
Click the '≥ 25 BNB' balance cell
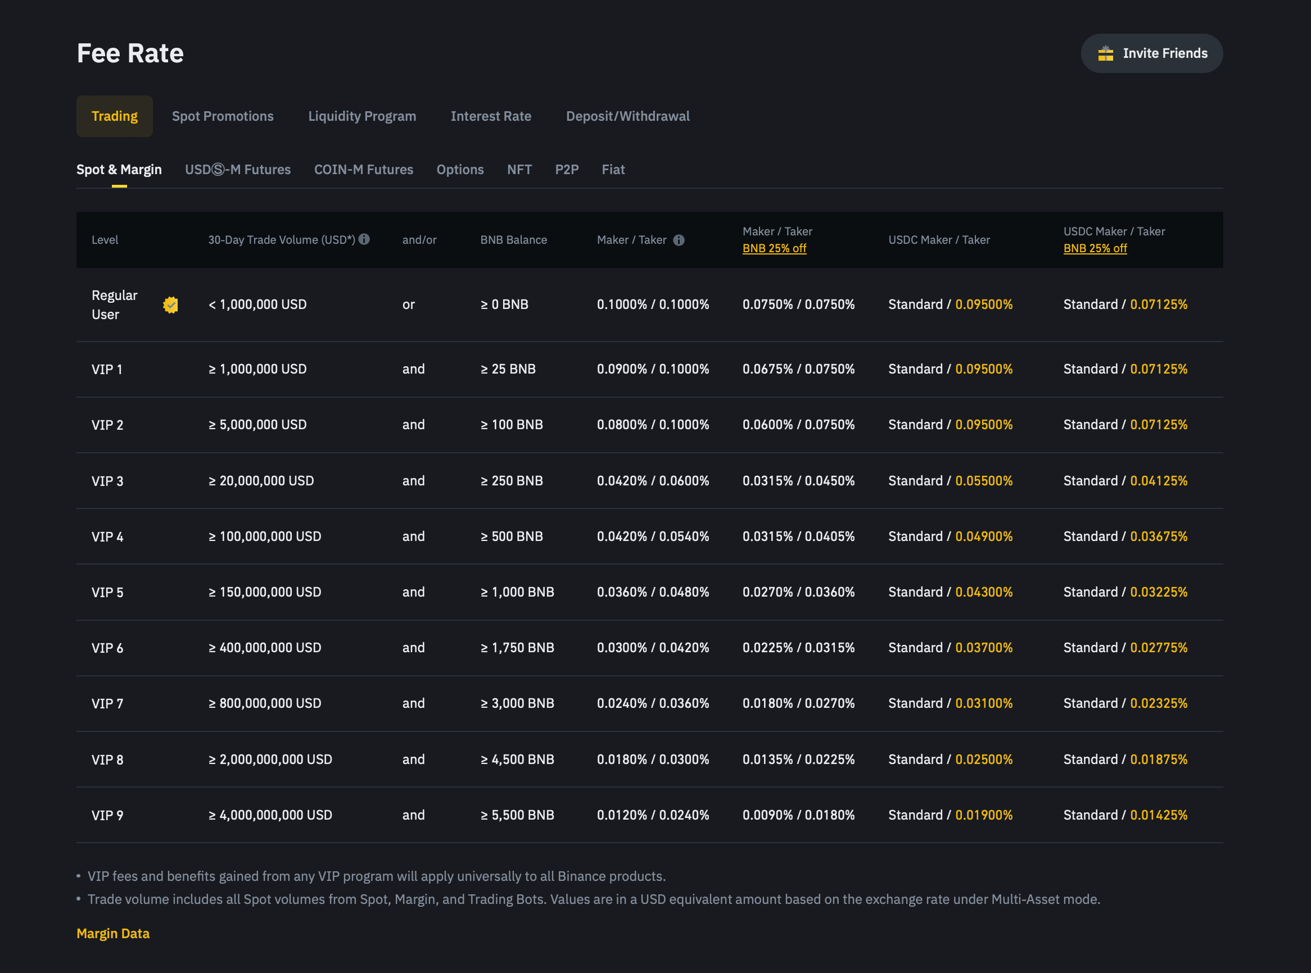click(508, 369)
